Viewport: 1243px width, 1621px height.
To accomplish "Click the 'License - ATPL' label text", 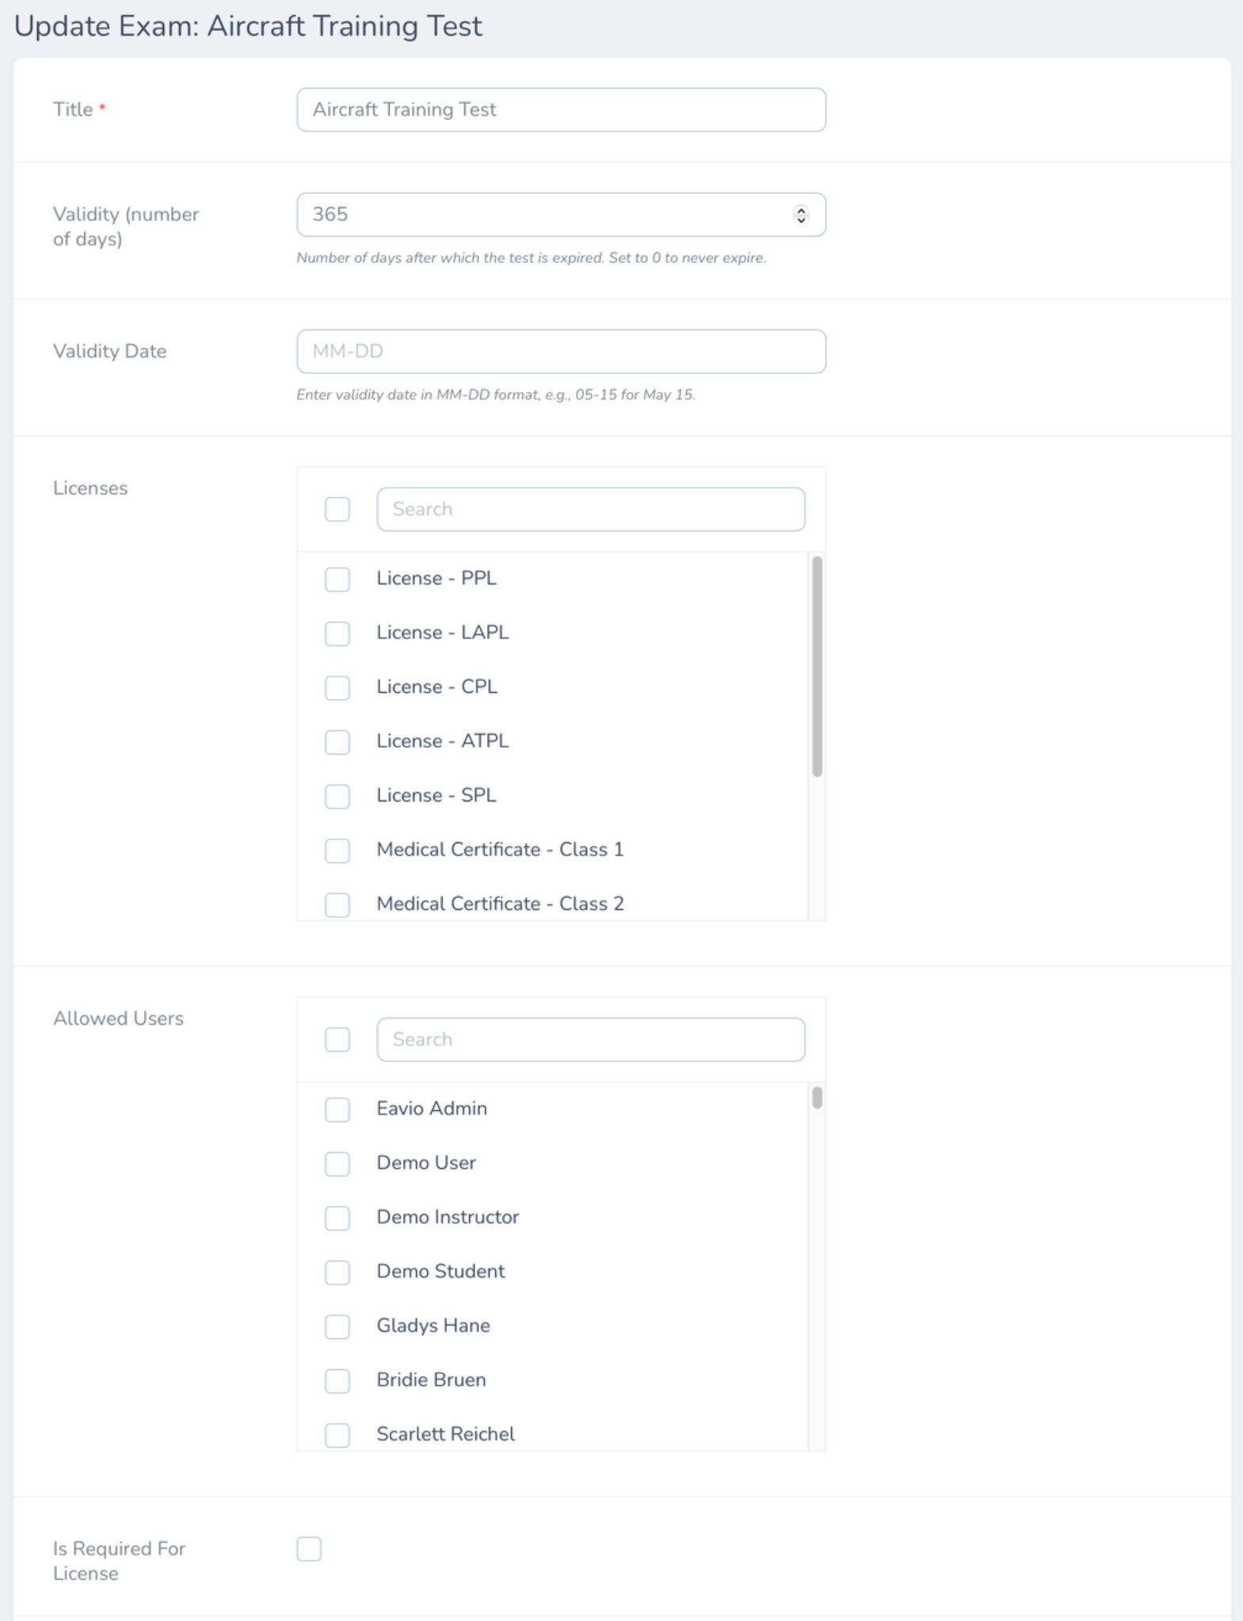I will tap(443, 741).
